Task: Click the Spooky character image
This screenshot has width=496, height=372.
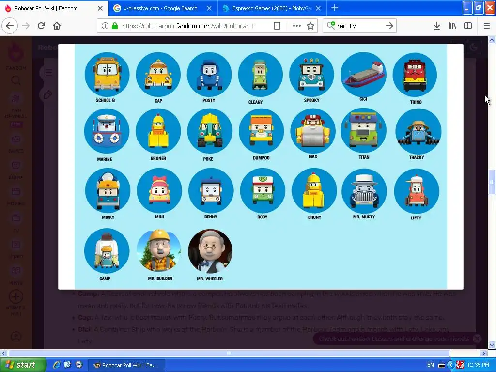Action: tap(311, 75)
